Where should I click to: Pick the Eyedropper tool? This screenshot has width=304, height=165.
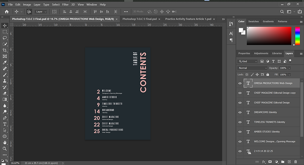pyautogui.click(x=5, y=63)
